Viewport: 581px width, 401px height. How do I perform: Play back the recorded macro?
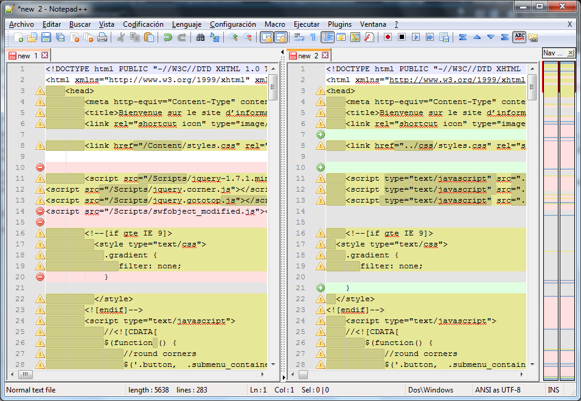tap(416, 38)
